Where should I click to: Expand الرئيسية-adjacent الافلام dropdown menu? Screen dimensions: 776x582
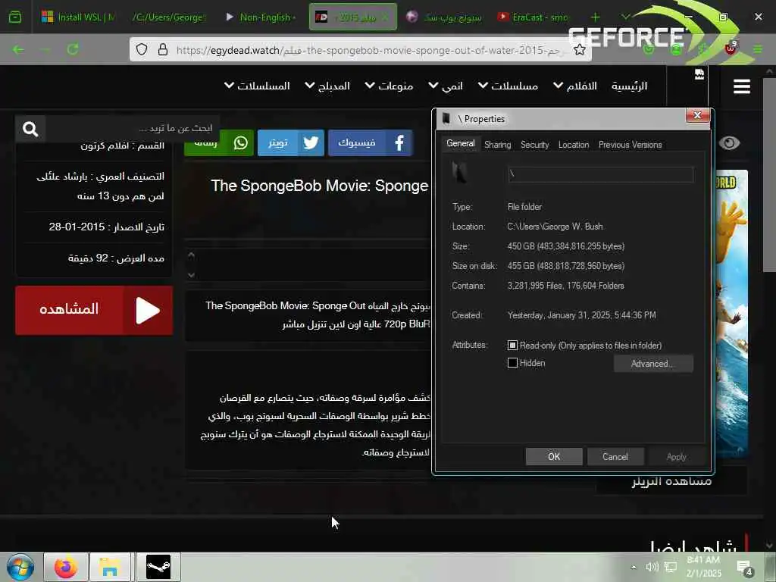(575, 86)
